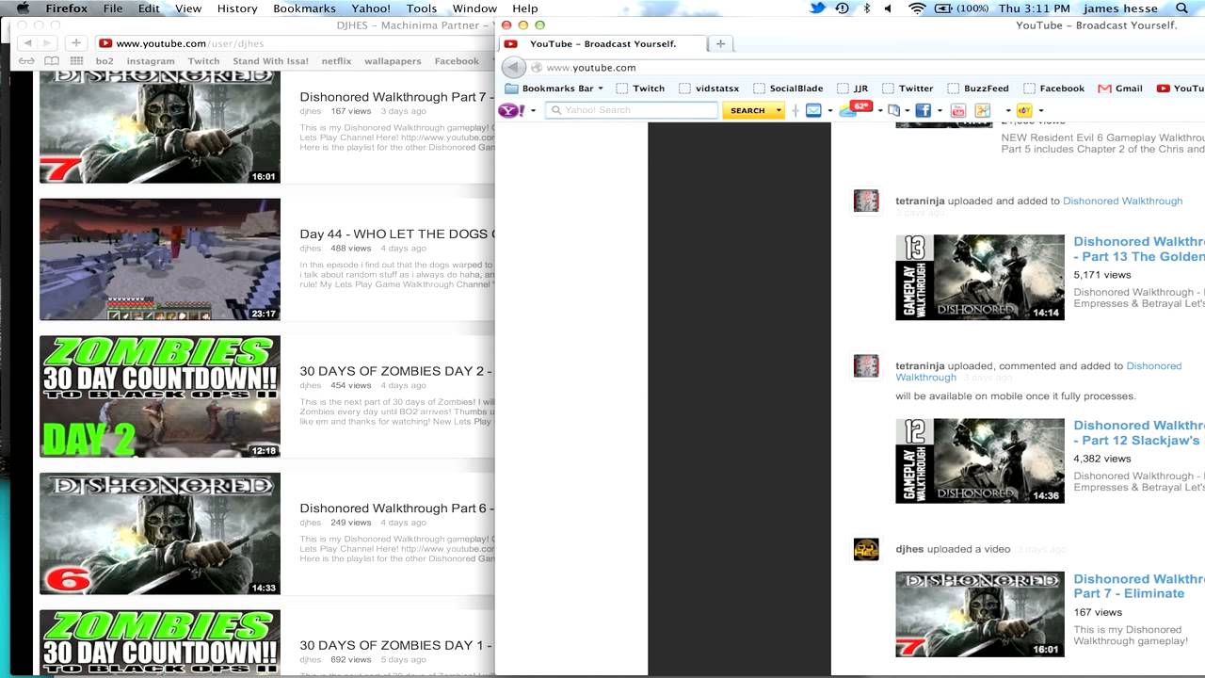The width and height of the screenshot is (1205, 678).
Task: Open new tab with plus button
Action: point(720,43)
